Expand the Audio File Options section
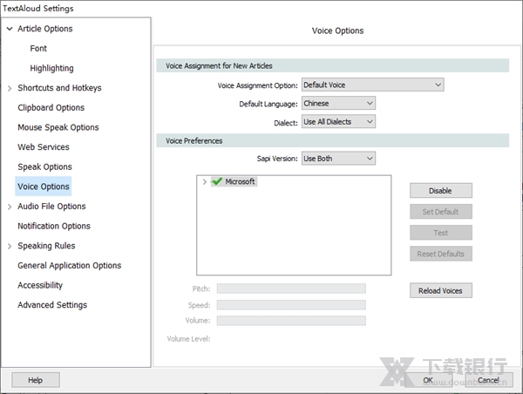 [10, 207]
